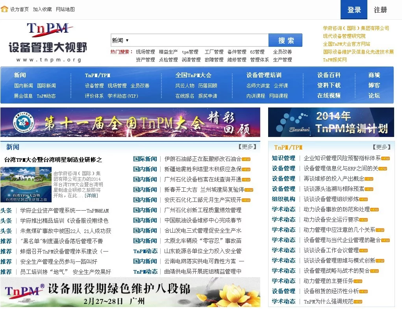Image resolution: width=402 pixels, height=309 pixels.
Task: Open the 风云人物 sub-navigation link
Action: pos(185,85)
